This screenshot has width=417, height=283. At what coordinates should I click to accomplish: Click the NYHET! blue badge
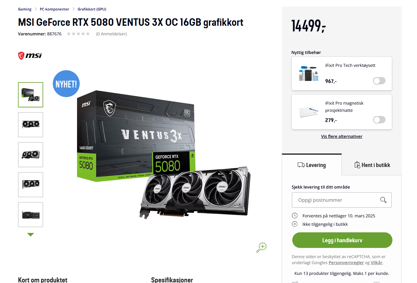coord(66,84)
